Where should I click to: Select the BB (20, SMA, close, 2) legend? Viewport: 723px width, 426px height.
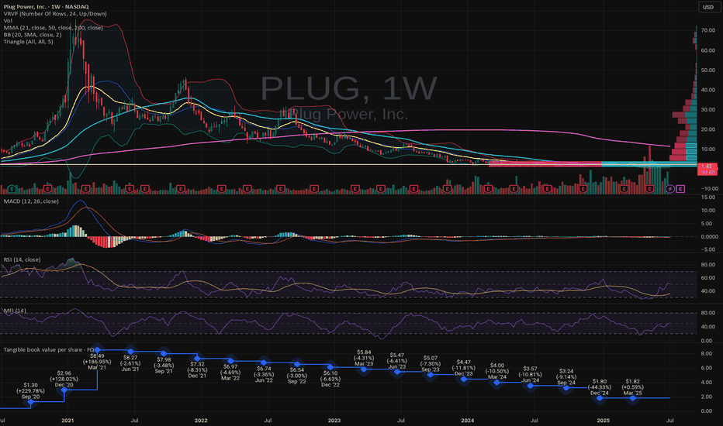click(33, 35)
